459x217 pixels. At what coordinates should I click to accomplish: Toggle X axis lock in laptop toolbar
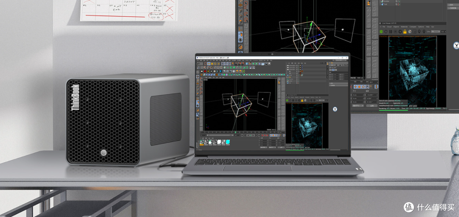(x=222, y=64)
